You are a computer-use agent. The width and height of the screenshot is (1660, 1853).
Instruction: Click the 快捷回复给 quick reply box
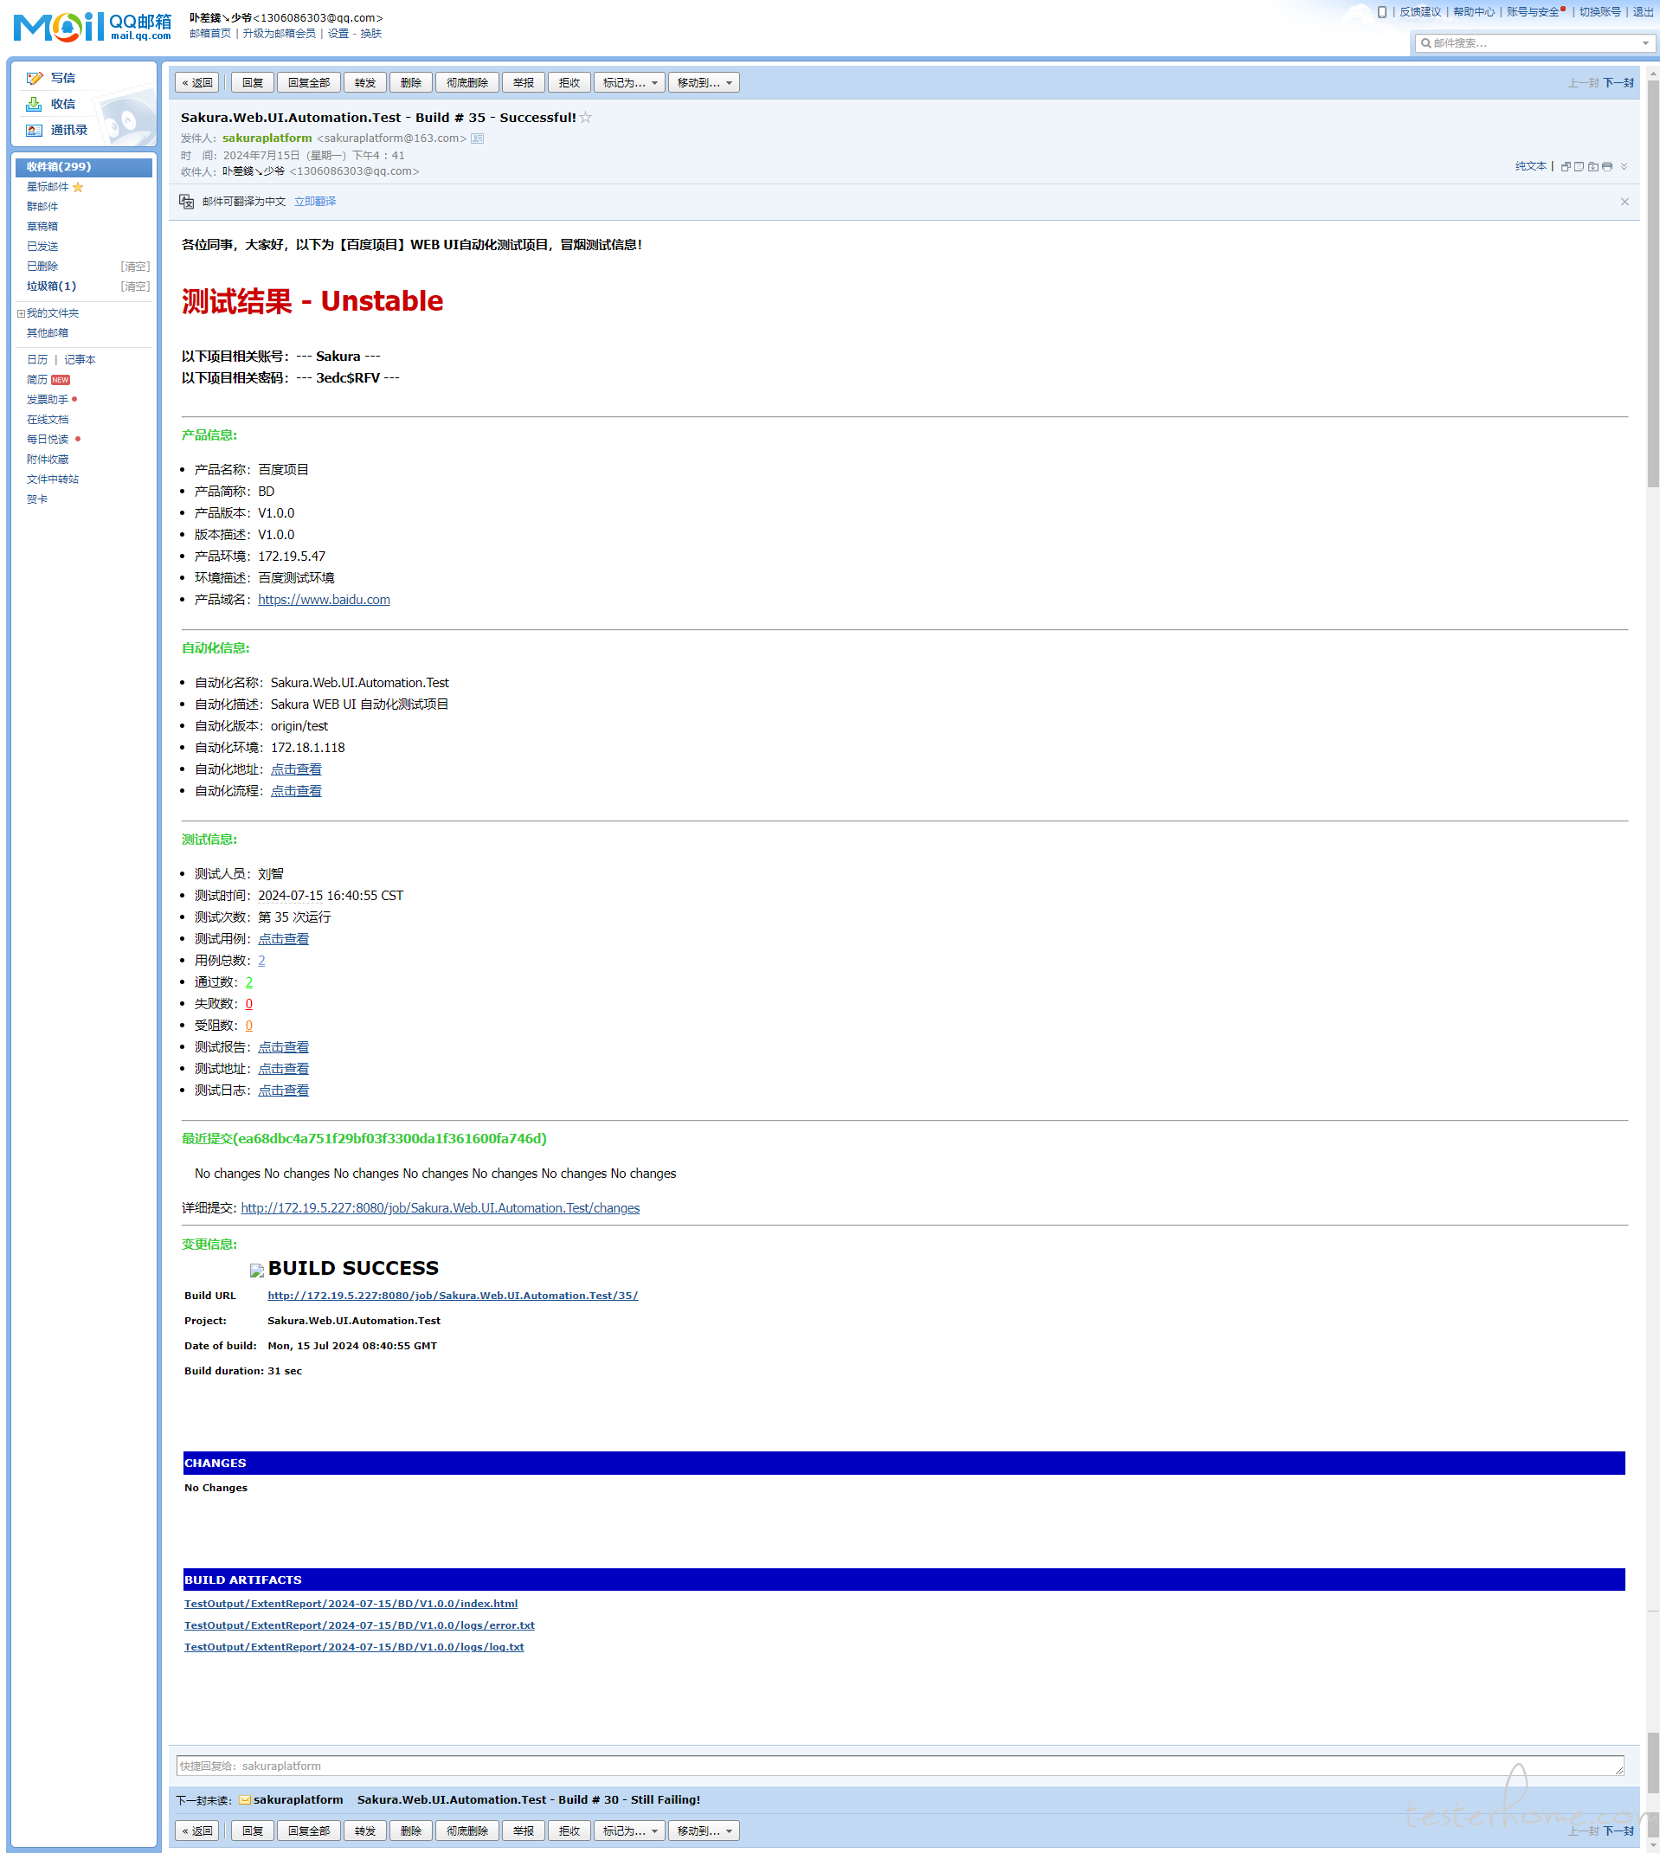[x=899, y=1766]
